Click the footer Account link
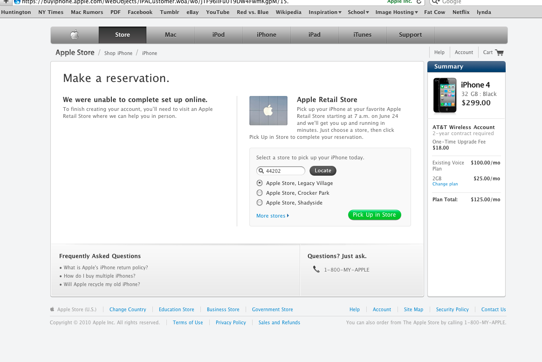The image size is (542, 362). [x=382, y=309]
